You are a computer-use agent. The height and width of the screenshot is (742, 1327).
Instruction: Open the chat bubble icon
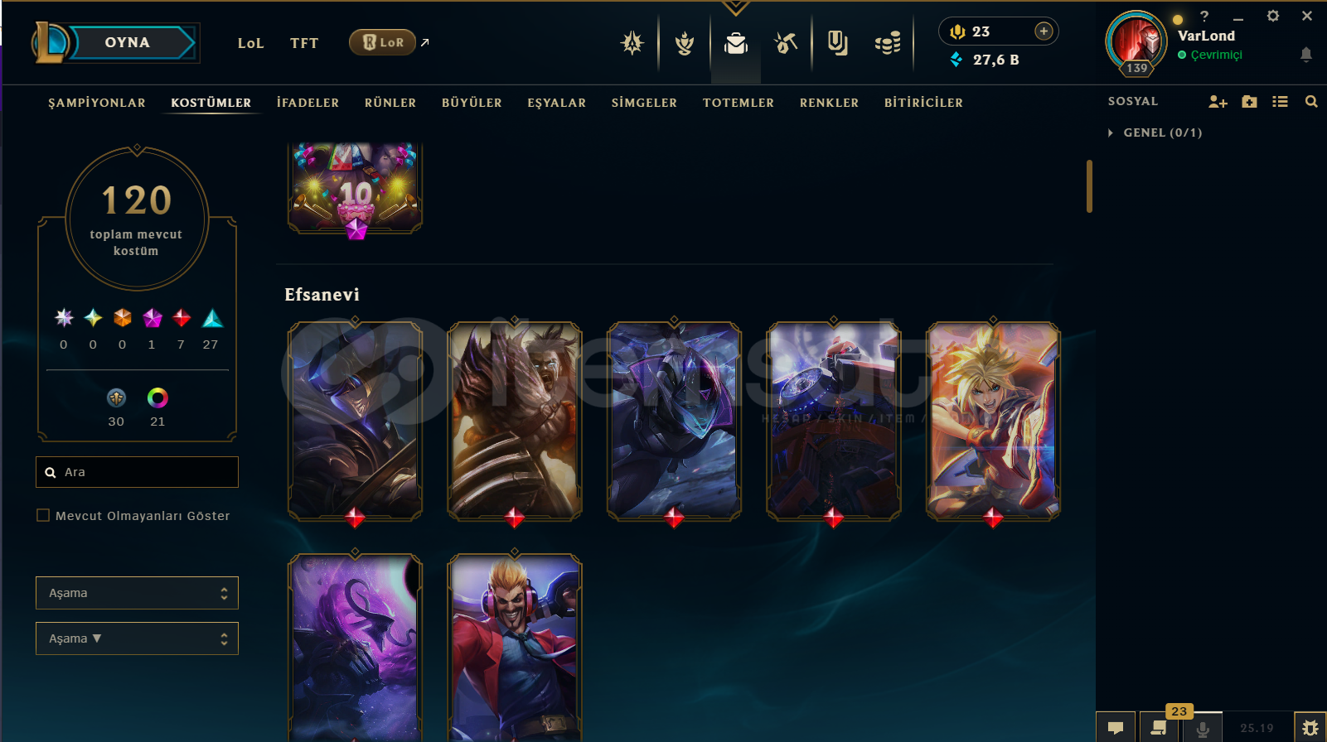[x=1116, y=728]
